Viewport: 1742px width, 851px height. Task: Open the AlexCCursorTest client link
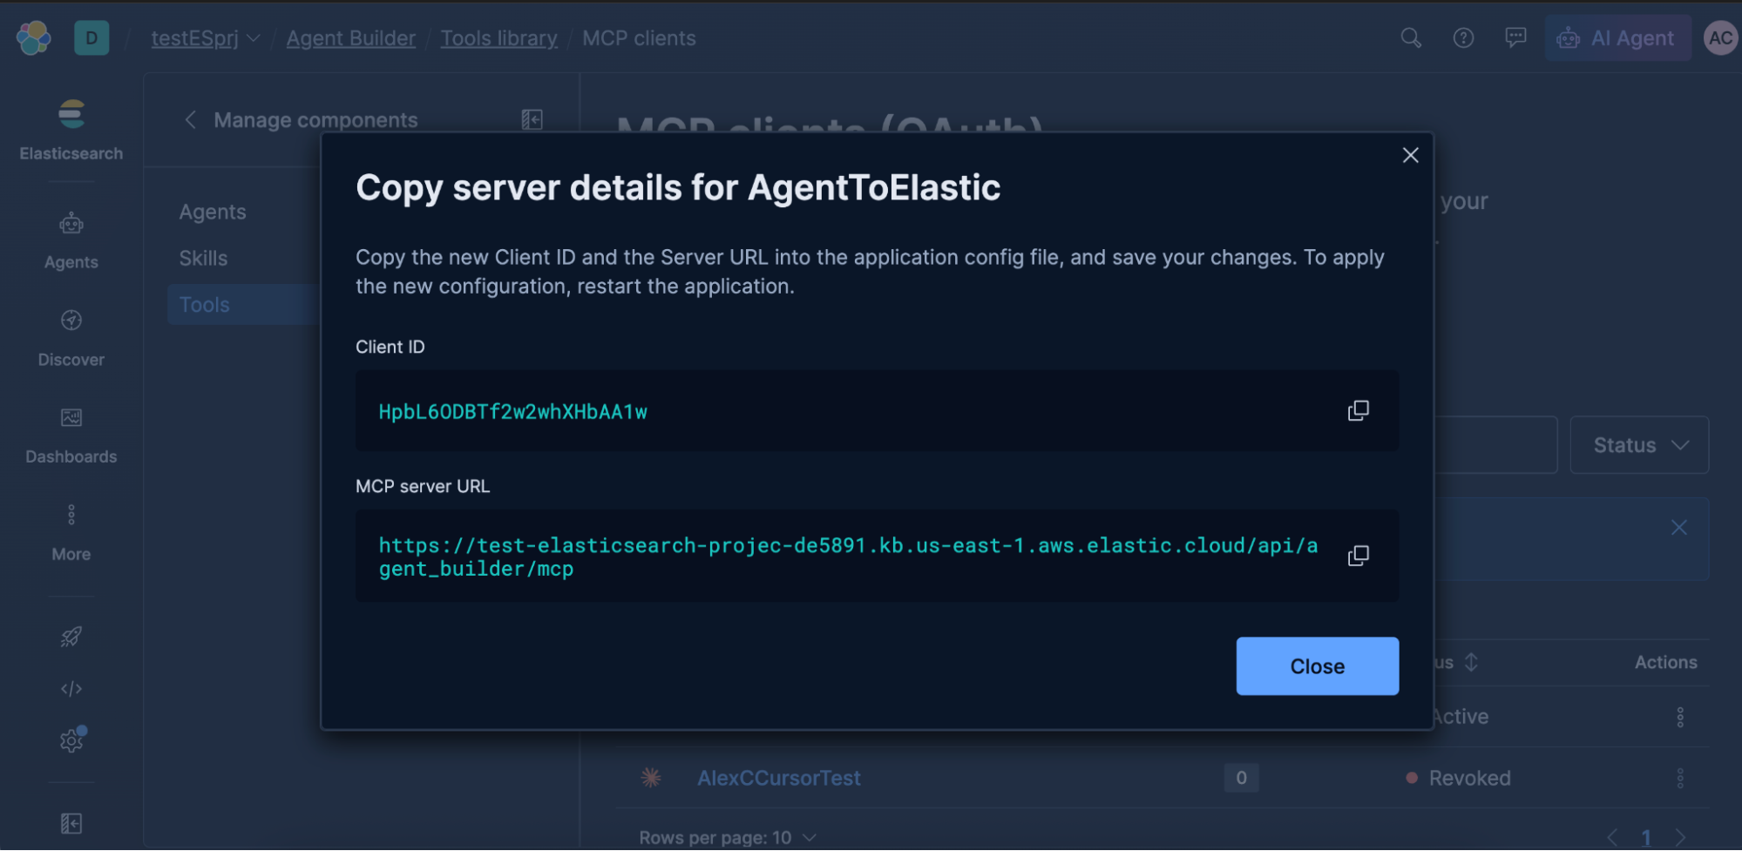point(778,778)
